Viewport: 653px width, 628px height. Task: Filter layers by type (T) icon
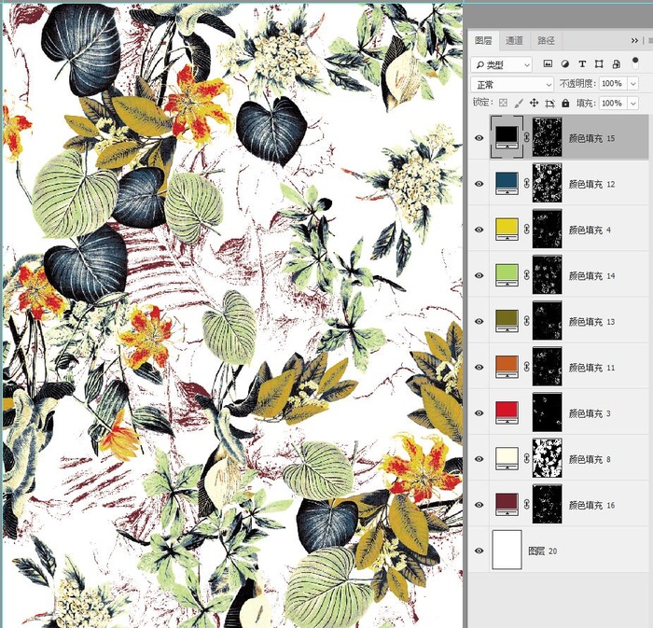click(x=582, y=63)
